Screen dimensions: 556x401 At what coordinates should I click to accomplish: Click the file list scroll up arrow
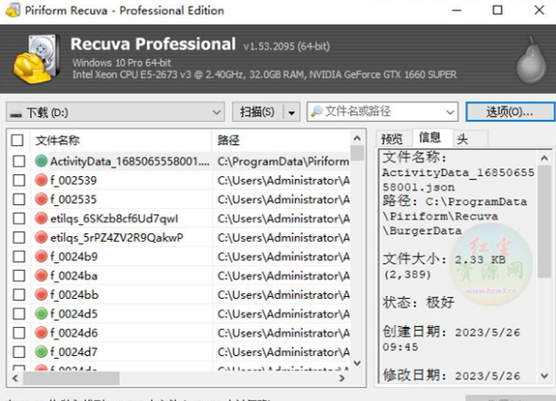pyautogui.click(x=357, y=138)
